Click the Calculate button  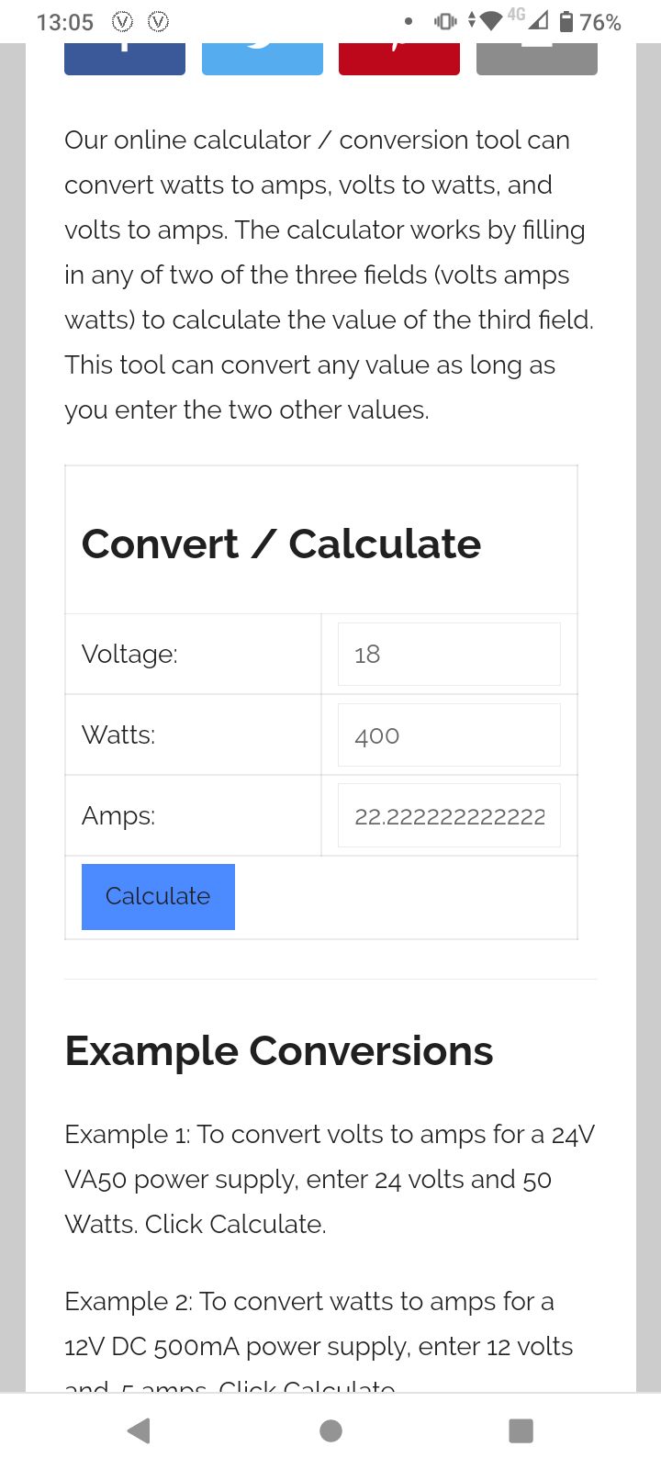(158, 896)
